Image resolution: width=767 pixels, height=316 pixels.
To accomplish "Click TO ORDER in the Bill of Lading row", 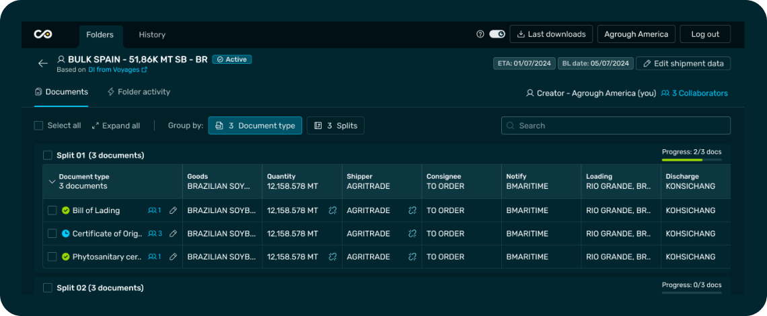I will 445,210.
